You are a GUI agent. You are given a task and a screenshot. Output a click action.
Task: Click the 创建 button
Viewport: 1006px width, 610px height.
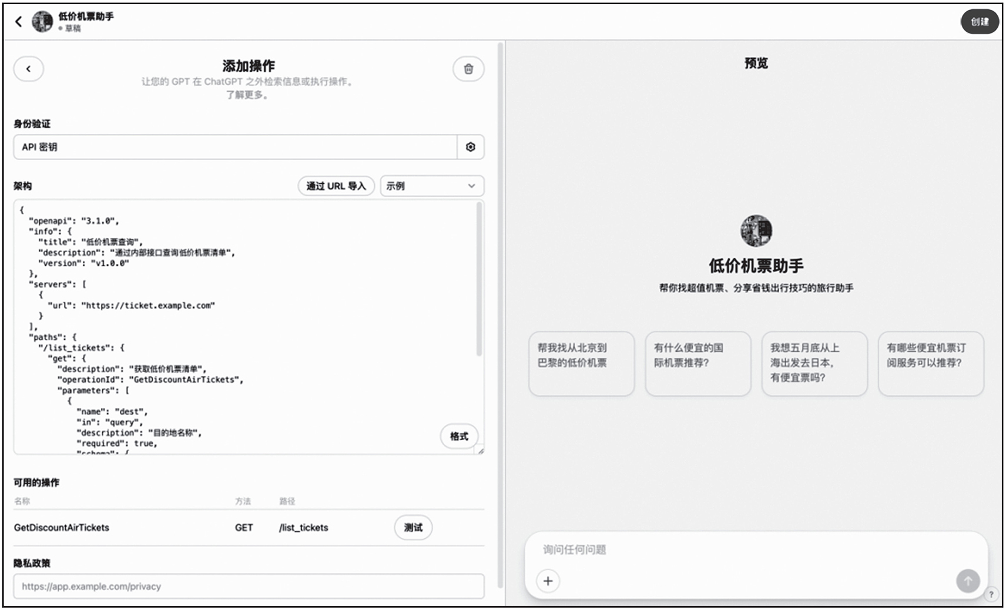coord(980,22)
